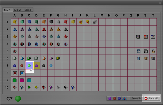Click the orange P icon in E6

44,58
